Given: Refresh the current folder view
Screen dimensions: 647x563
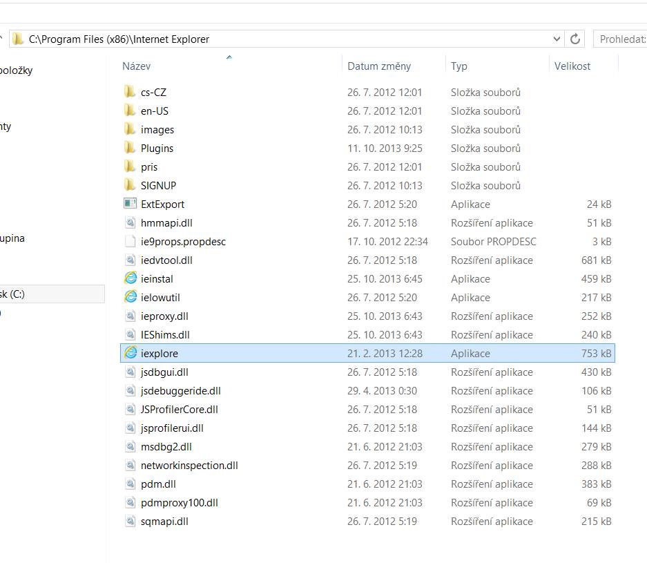Looking at the screenshot, I should (x=575, y=39).
